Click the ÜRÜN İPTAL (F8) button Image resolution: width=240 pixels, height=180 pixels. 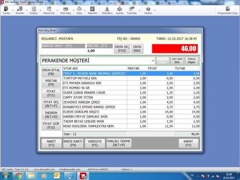tap(51, 72)
